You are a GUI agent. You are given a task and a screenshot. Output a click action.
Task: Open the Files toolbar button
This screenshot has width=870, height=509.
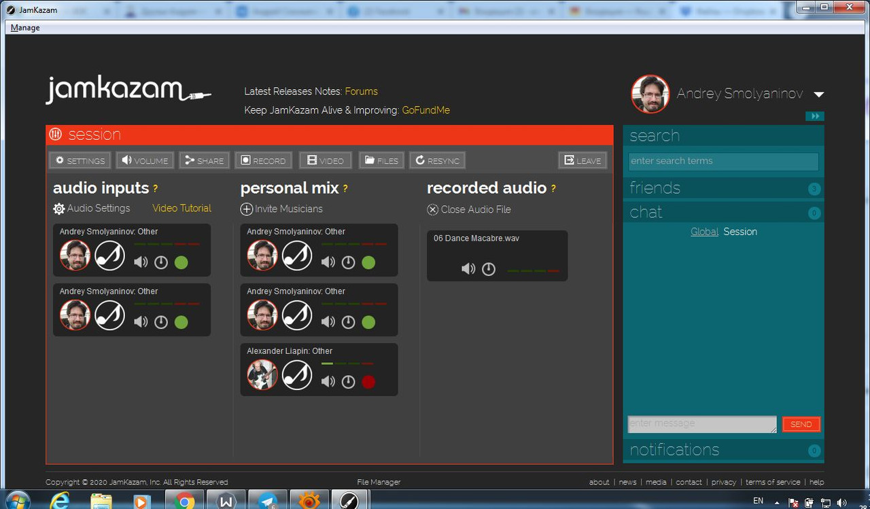[381, 160]
